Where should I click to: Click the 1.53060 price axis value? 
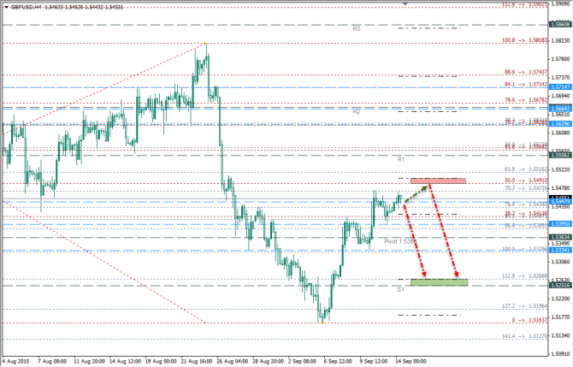tap(561, 262)
